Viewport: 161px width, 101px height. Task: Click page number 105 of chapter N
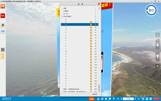pos(96,54)
